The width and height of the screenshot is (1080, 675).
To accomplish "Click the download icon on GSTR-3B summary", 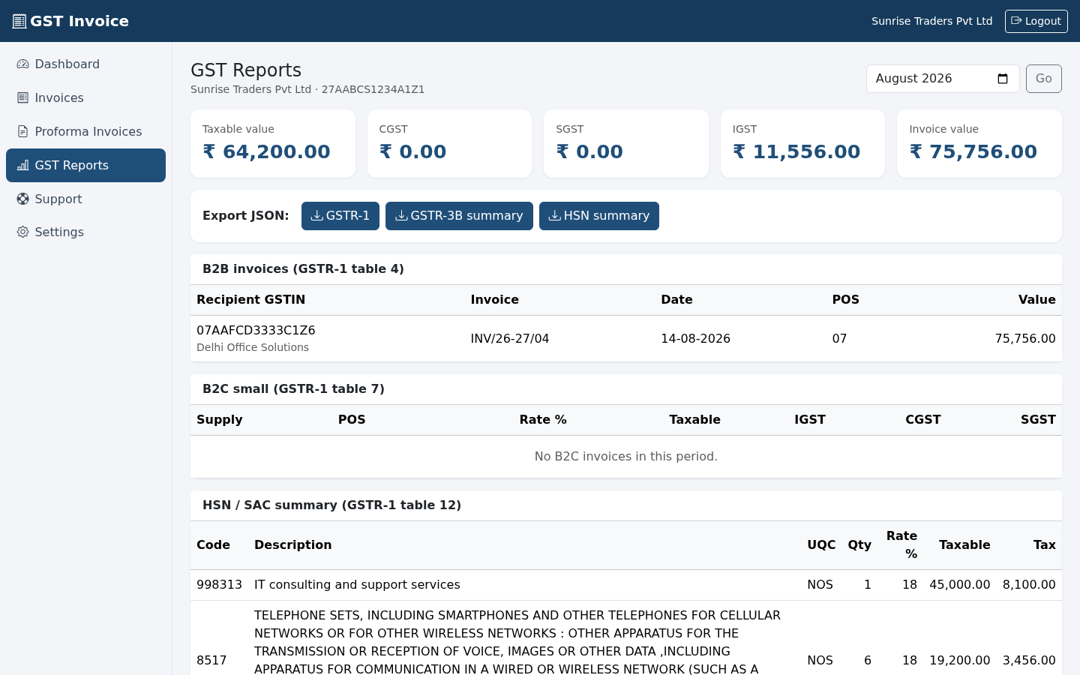I will tap(401, 216).
